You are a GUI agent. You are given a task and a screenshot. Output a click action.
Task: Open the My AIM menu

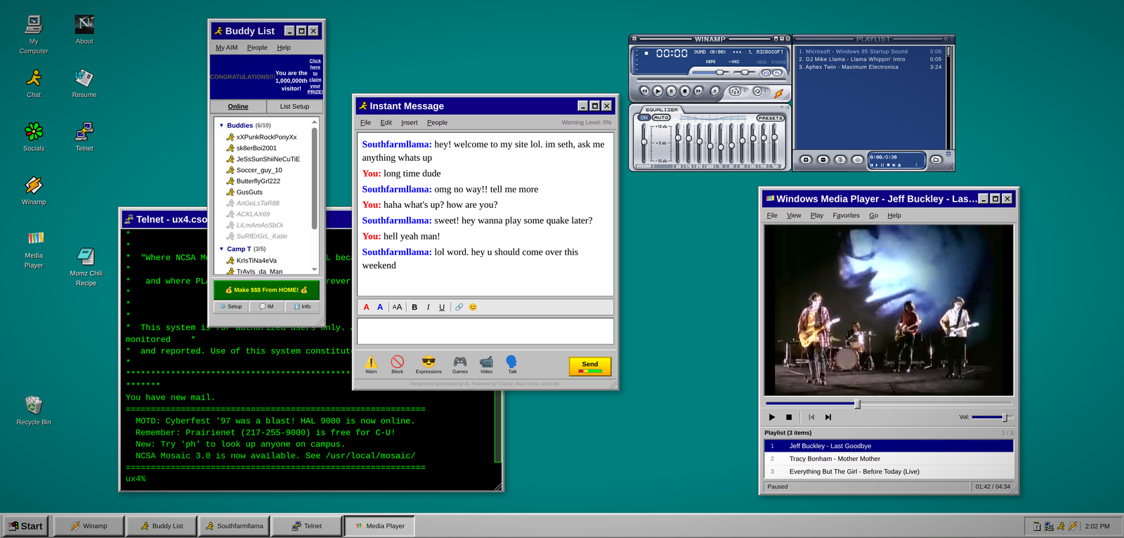[226, 48]
